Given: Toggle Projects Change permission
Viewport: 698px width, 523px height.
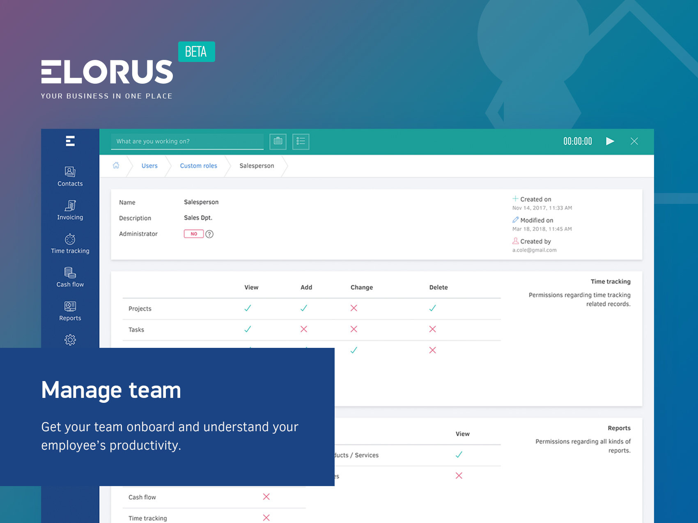Looking at the screenshot, I should coord(354,308).
